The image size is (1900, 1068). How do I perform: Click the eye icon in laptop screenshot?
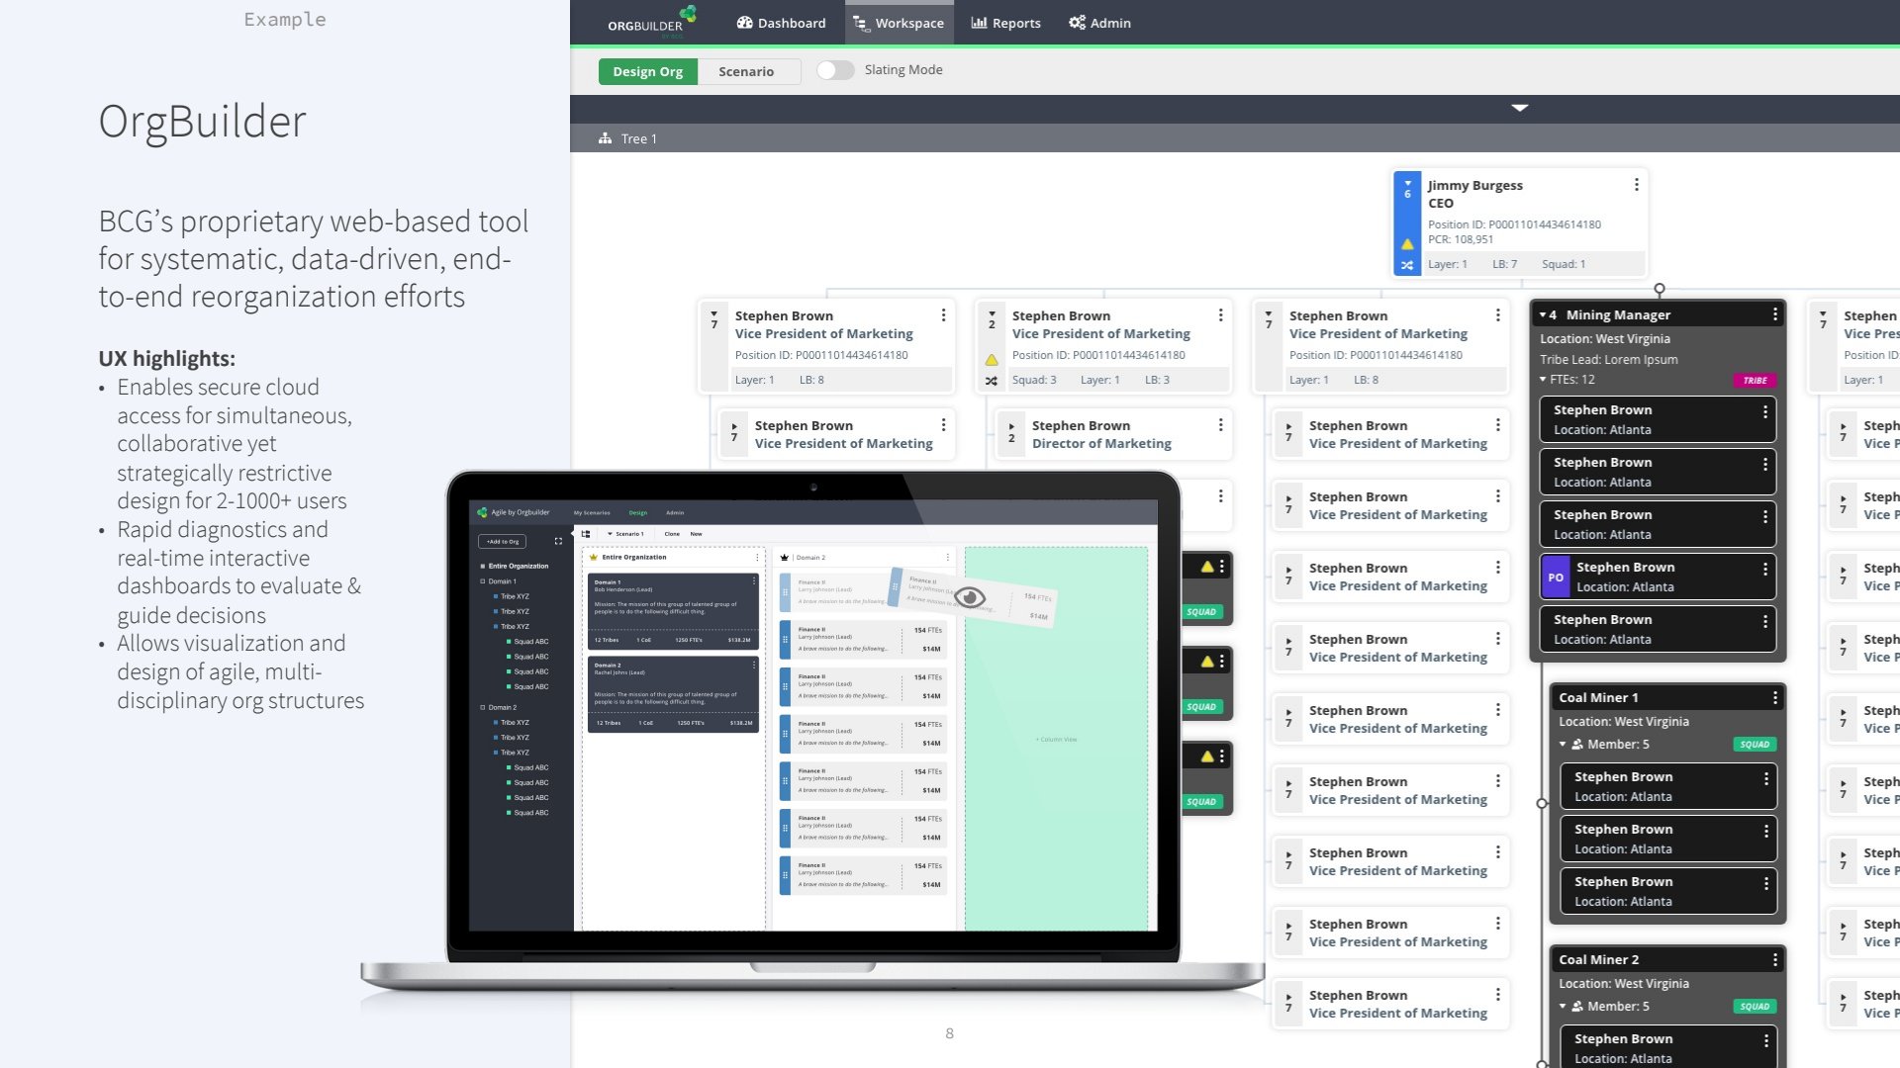pos(970,597)
